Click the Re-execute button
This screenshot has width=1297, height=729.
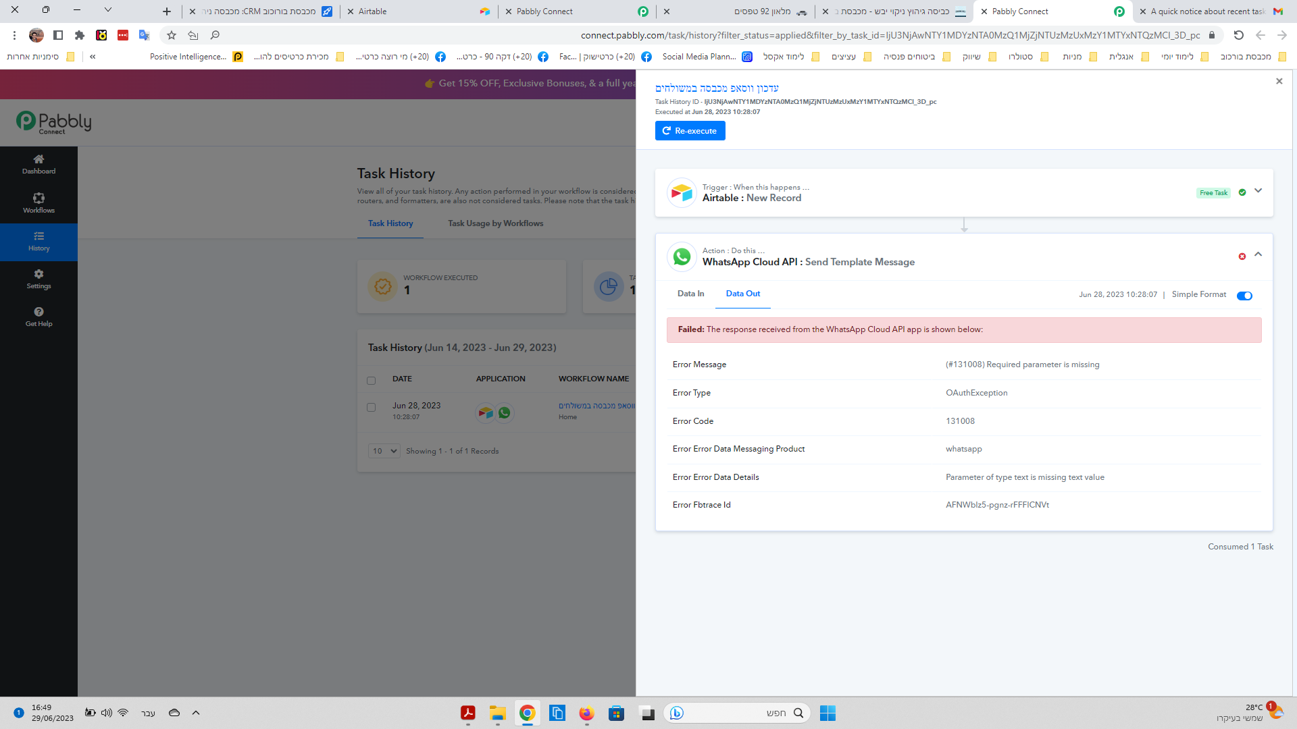coord(690,131)
